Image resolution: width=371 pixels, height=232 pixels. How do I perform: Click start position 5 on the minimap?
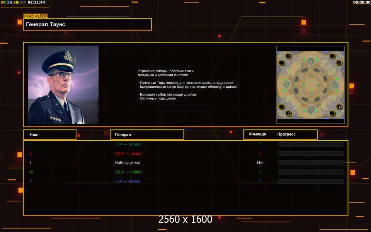click(x=288, y=56)
